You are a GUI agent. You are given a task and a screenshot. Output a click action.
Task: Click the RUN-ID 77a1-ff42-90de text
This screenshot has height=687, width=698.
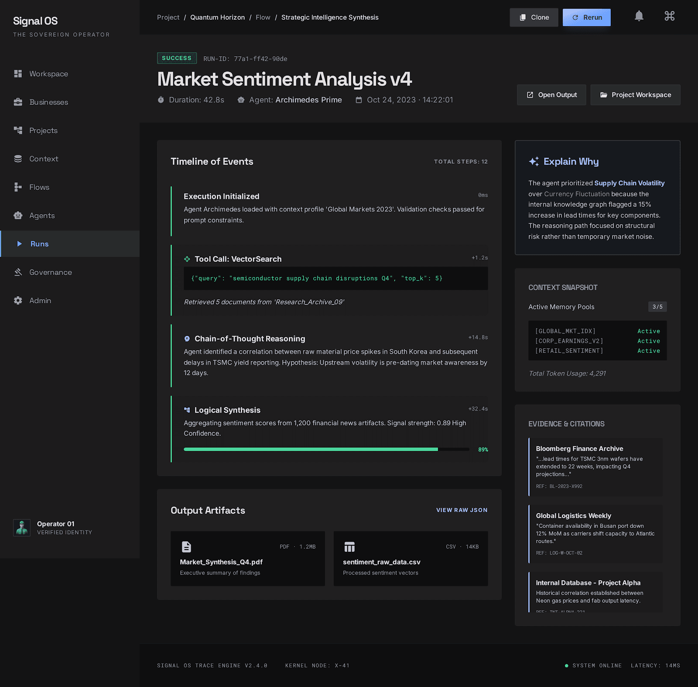pyautogui.click(x=245, y=58)
